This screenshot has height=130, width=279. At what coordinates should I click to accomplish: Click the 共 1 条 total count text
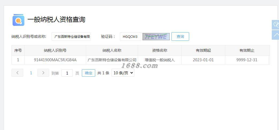click(x=103, y=73)
